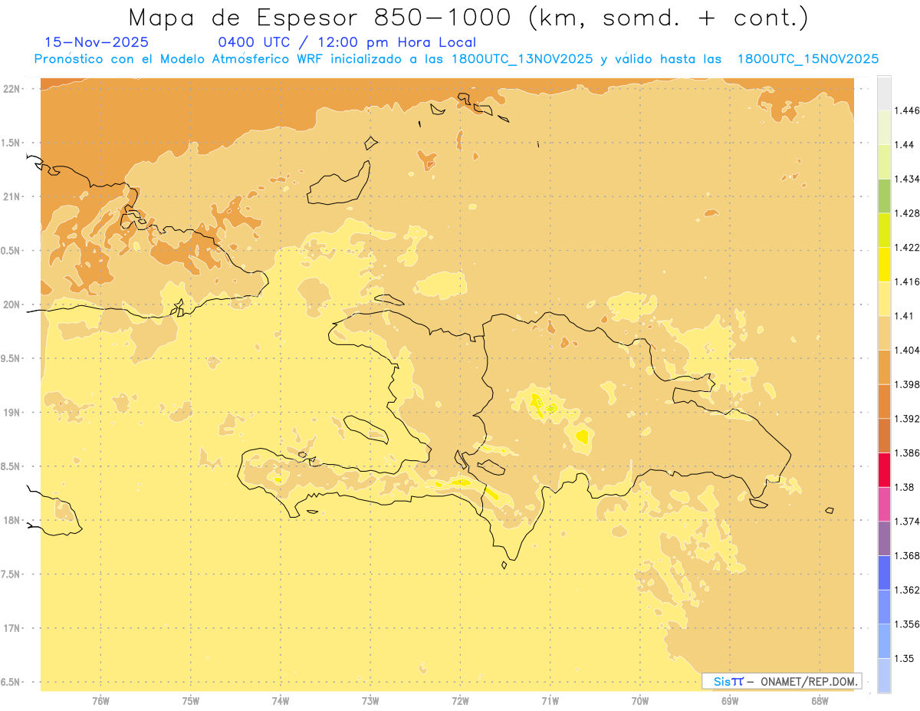
Task: Click the '21N' latitude label
Action: click(x=11, y=196)
